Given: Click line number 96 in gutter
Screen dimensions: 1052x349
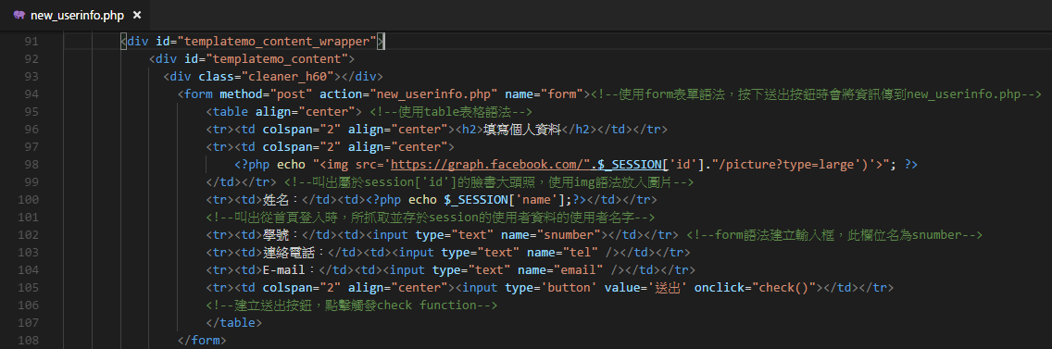Looking at the screenshot, I should pos(31,129).
